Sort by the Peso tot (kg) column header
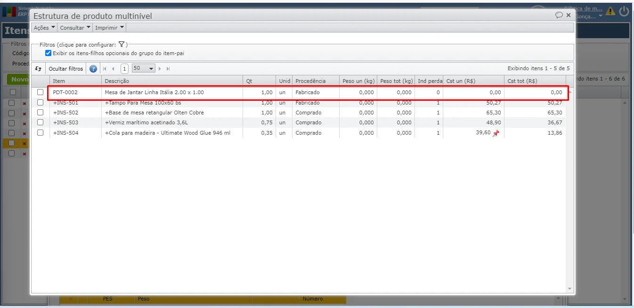Image resolution: width=634 pixels, height=308 pixels. tap(396, 81)
